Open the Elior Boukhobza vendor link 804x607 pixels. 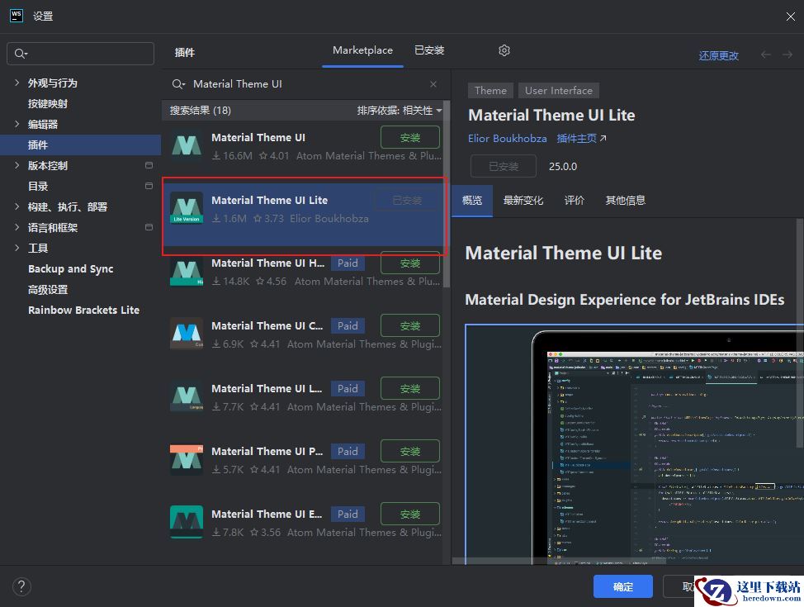pos(507,139)
